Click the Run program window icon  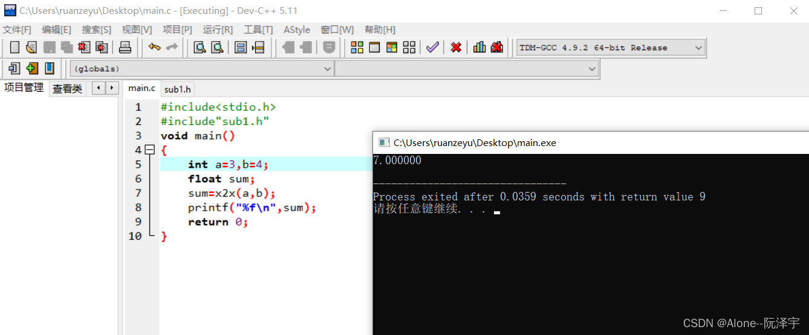375,47
